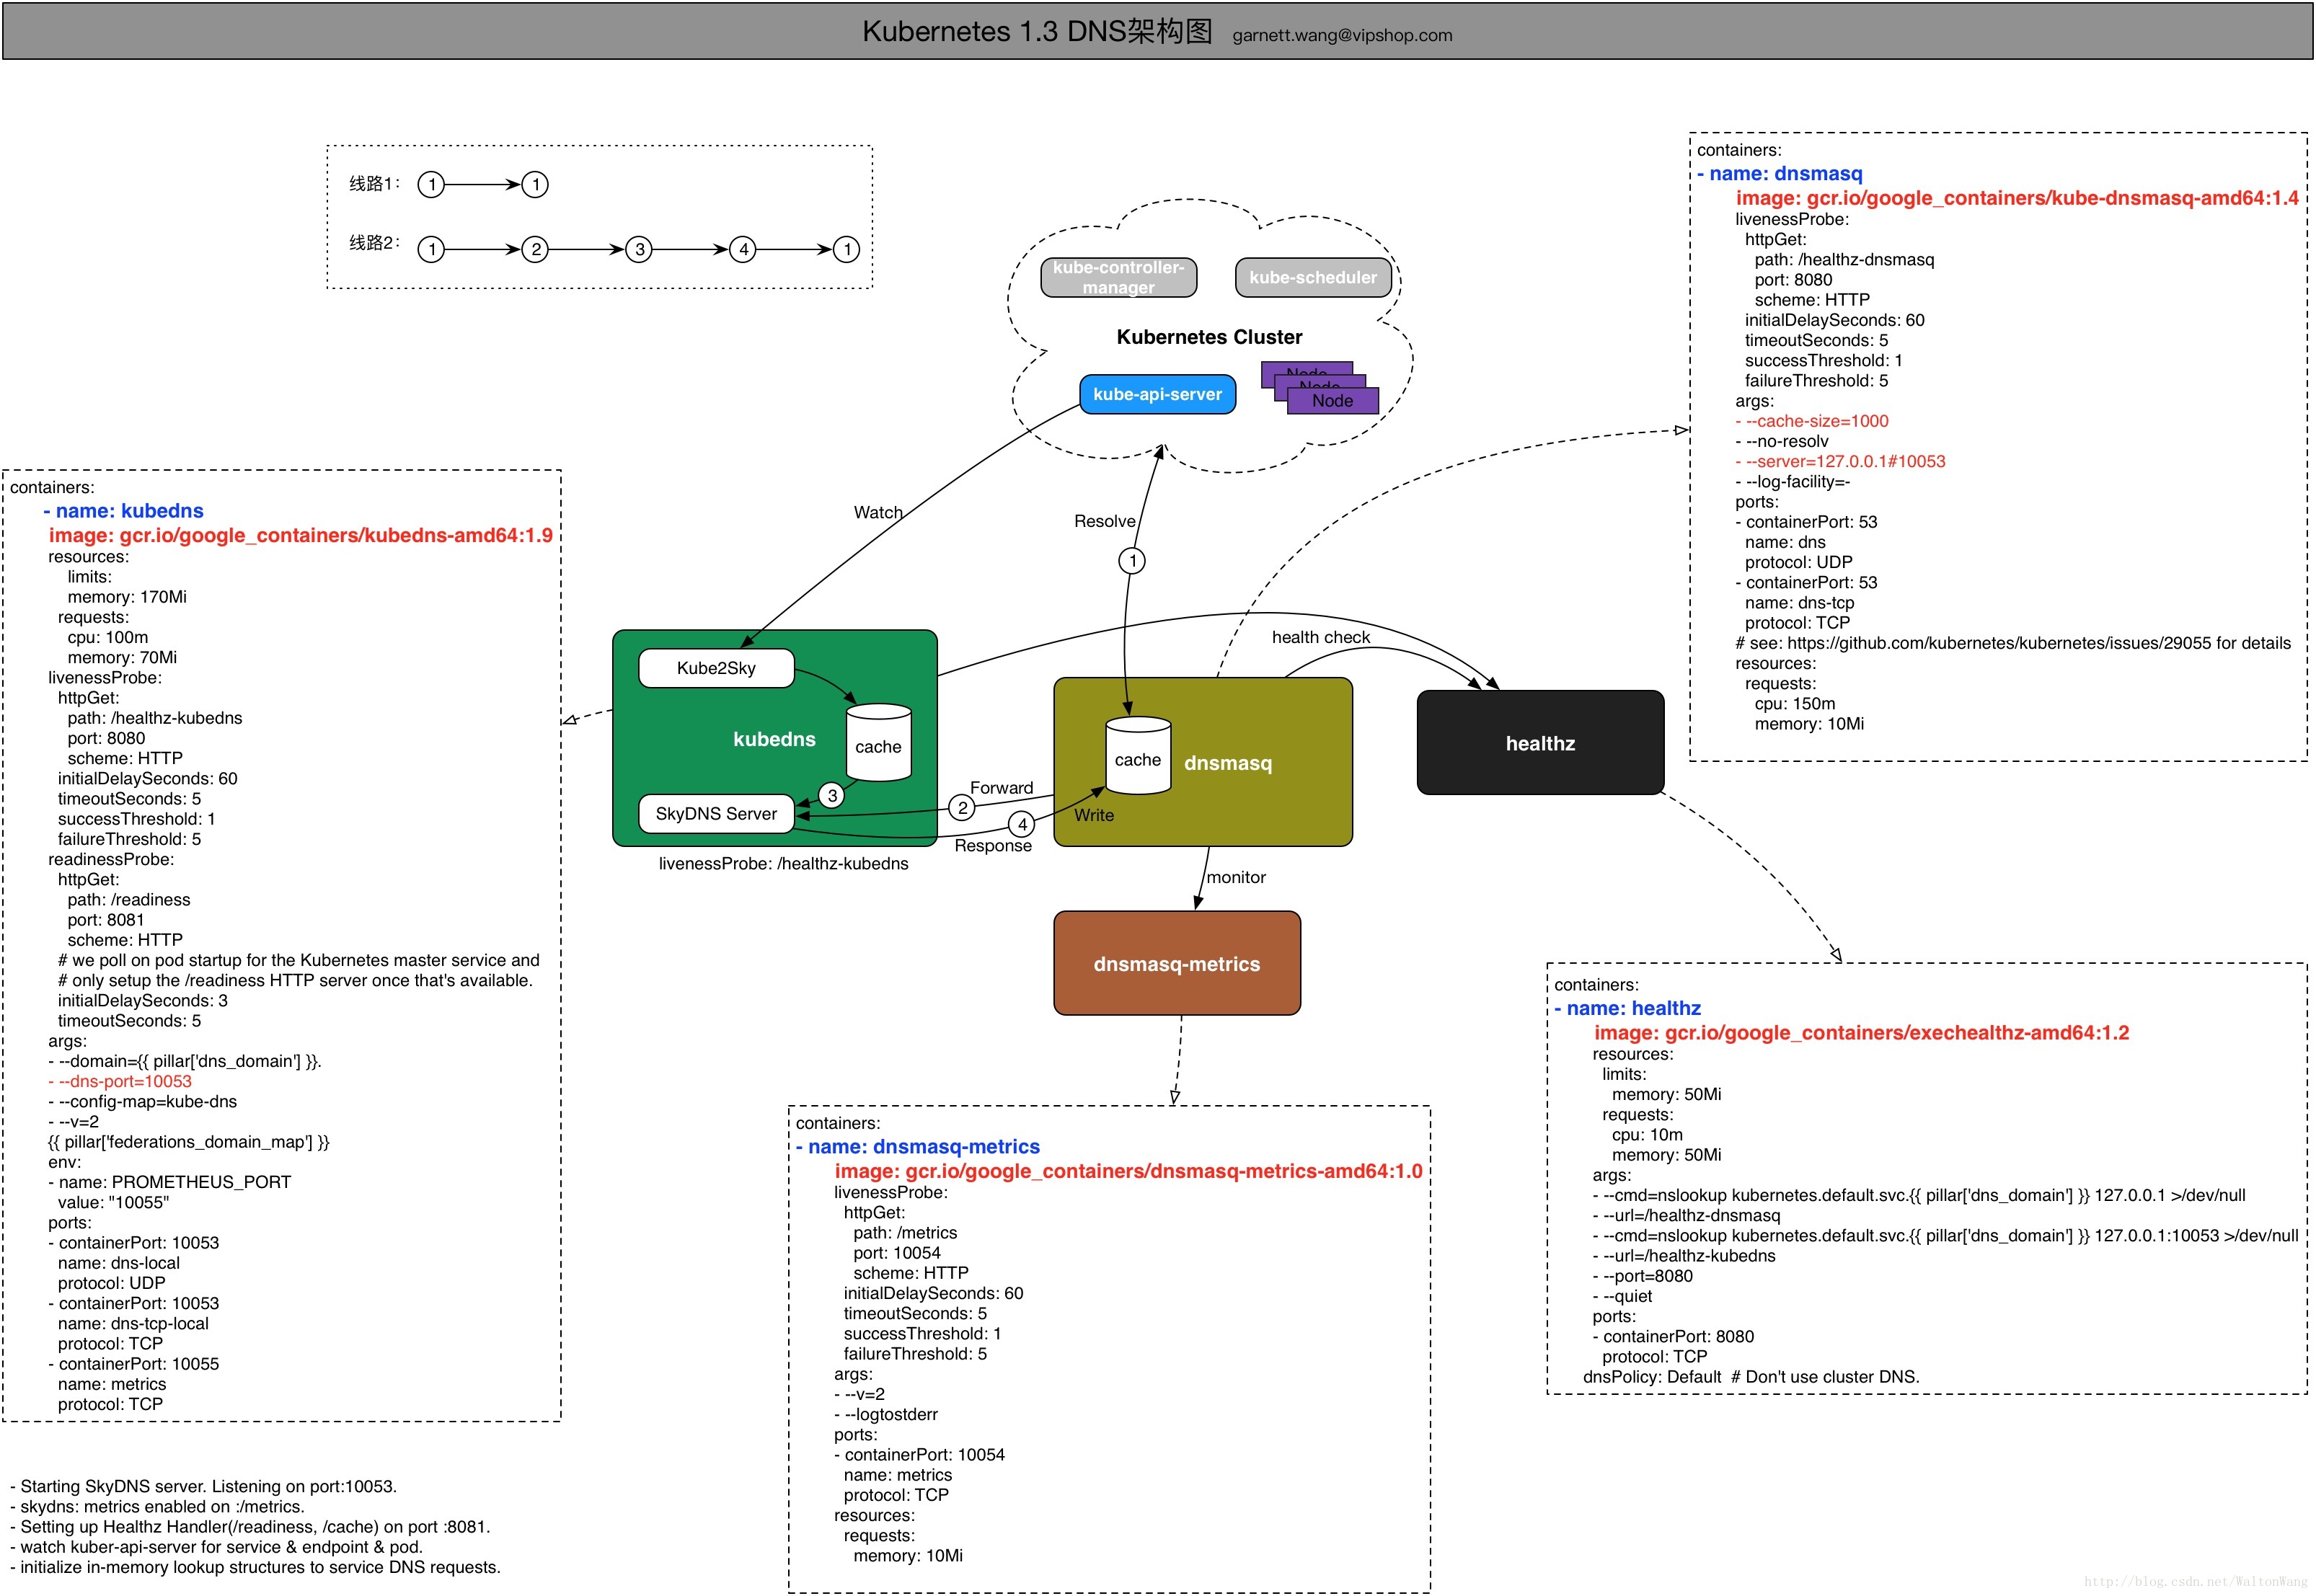Screen dimensions: 2316x1596
Task: Click the 线路1 legend label
Action: pyautogui.click(x=374, y=183)
